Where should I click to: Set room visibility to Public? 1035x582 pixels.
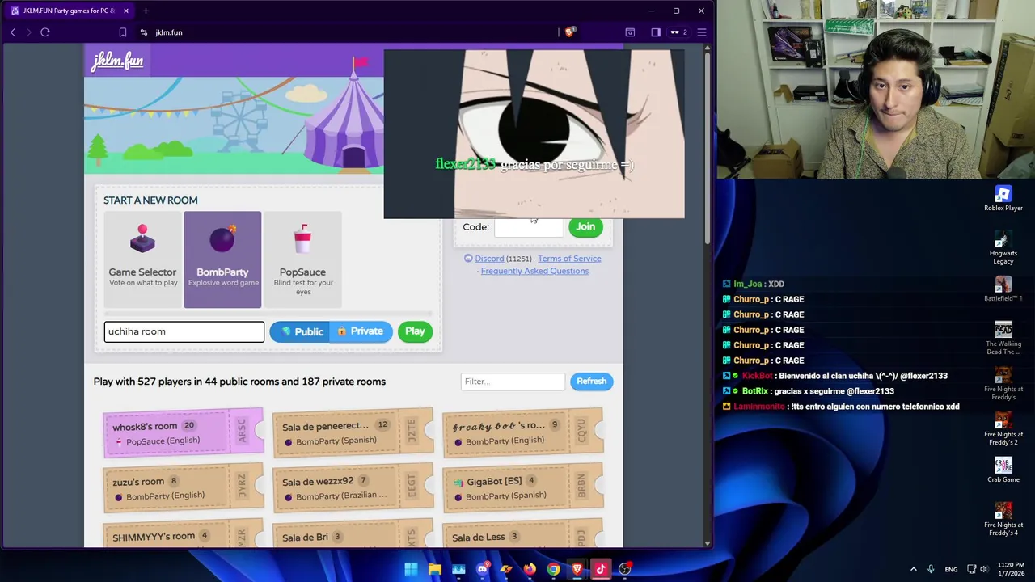tap(300, 331)
